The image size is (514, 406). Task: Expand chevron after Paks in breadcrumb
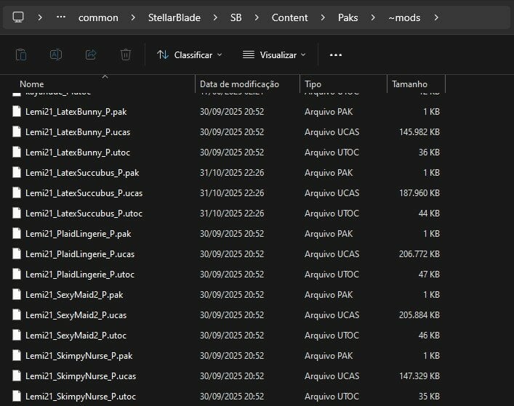tap(373, 17)
